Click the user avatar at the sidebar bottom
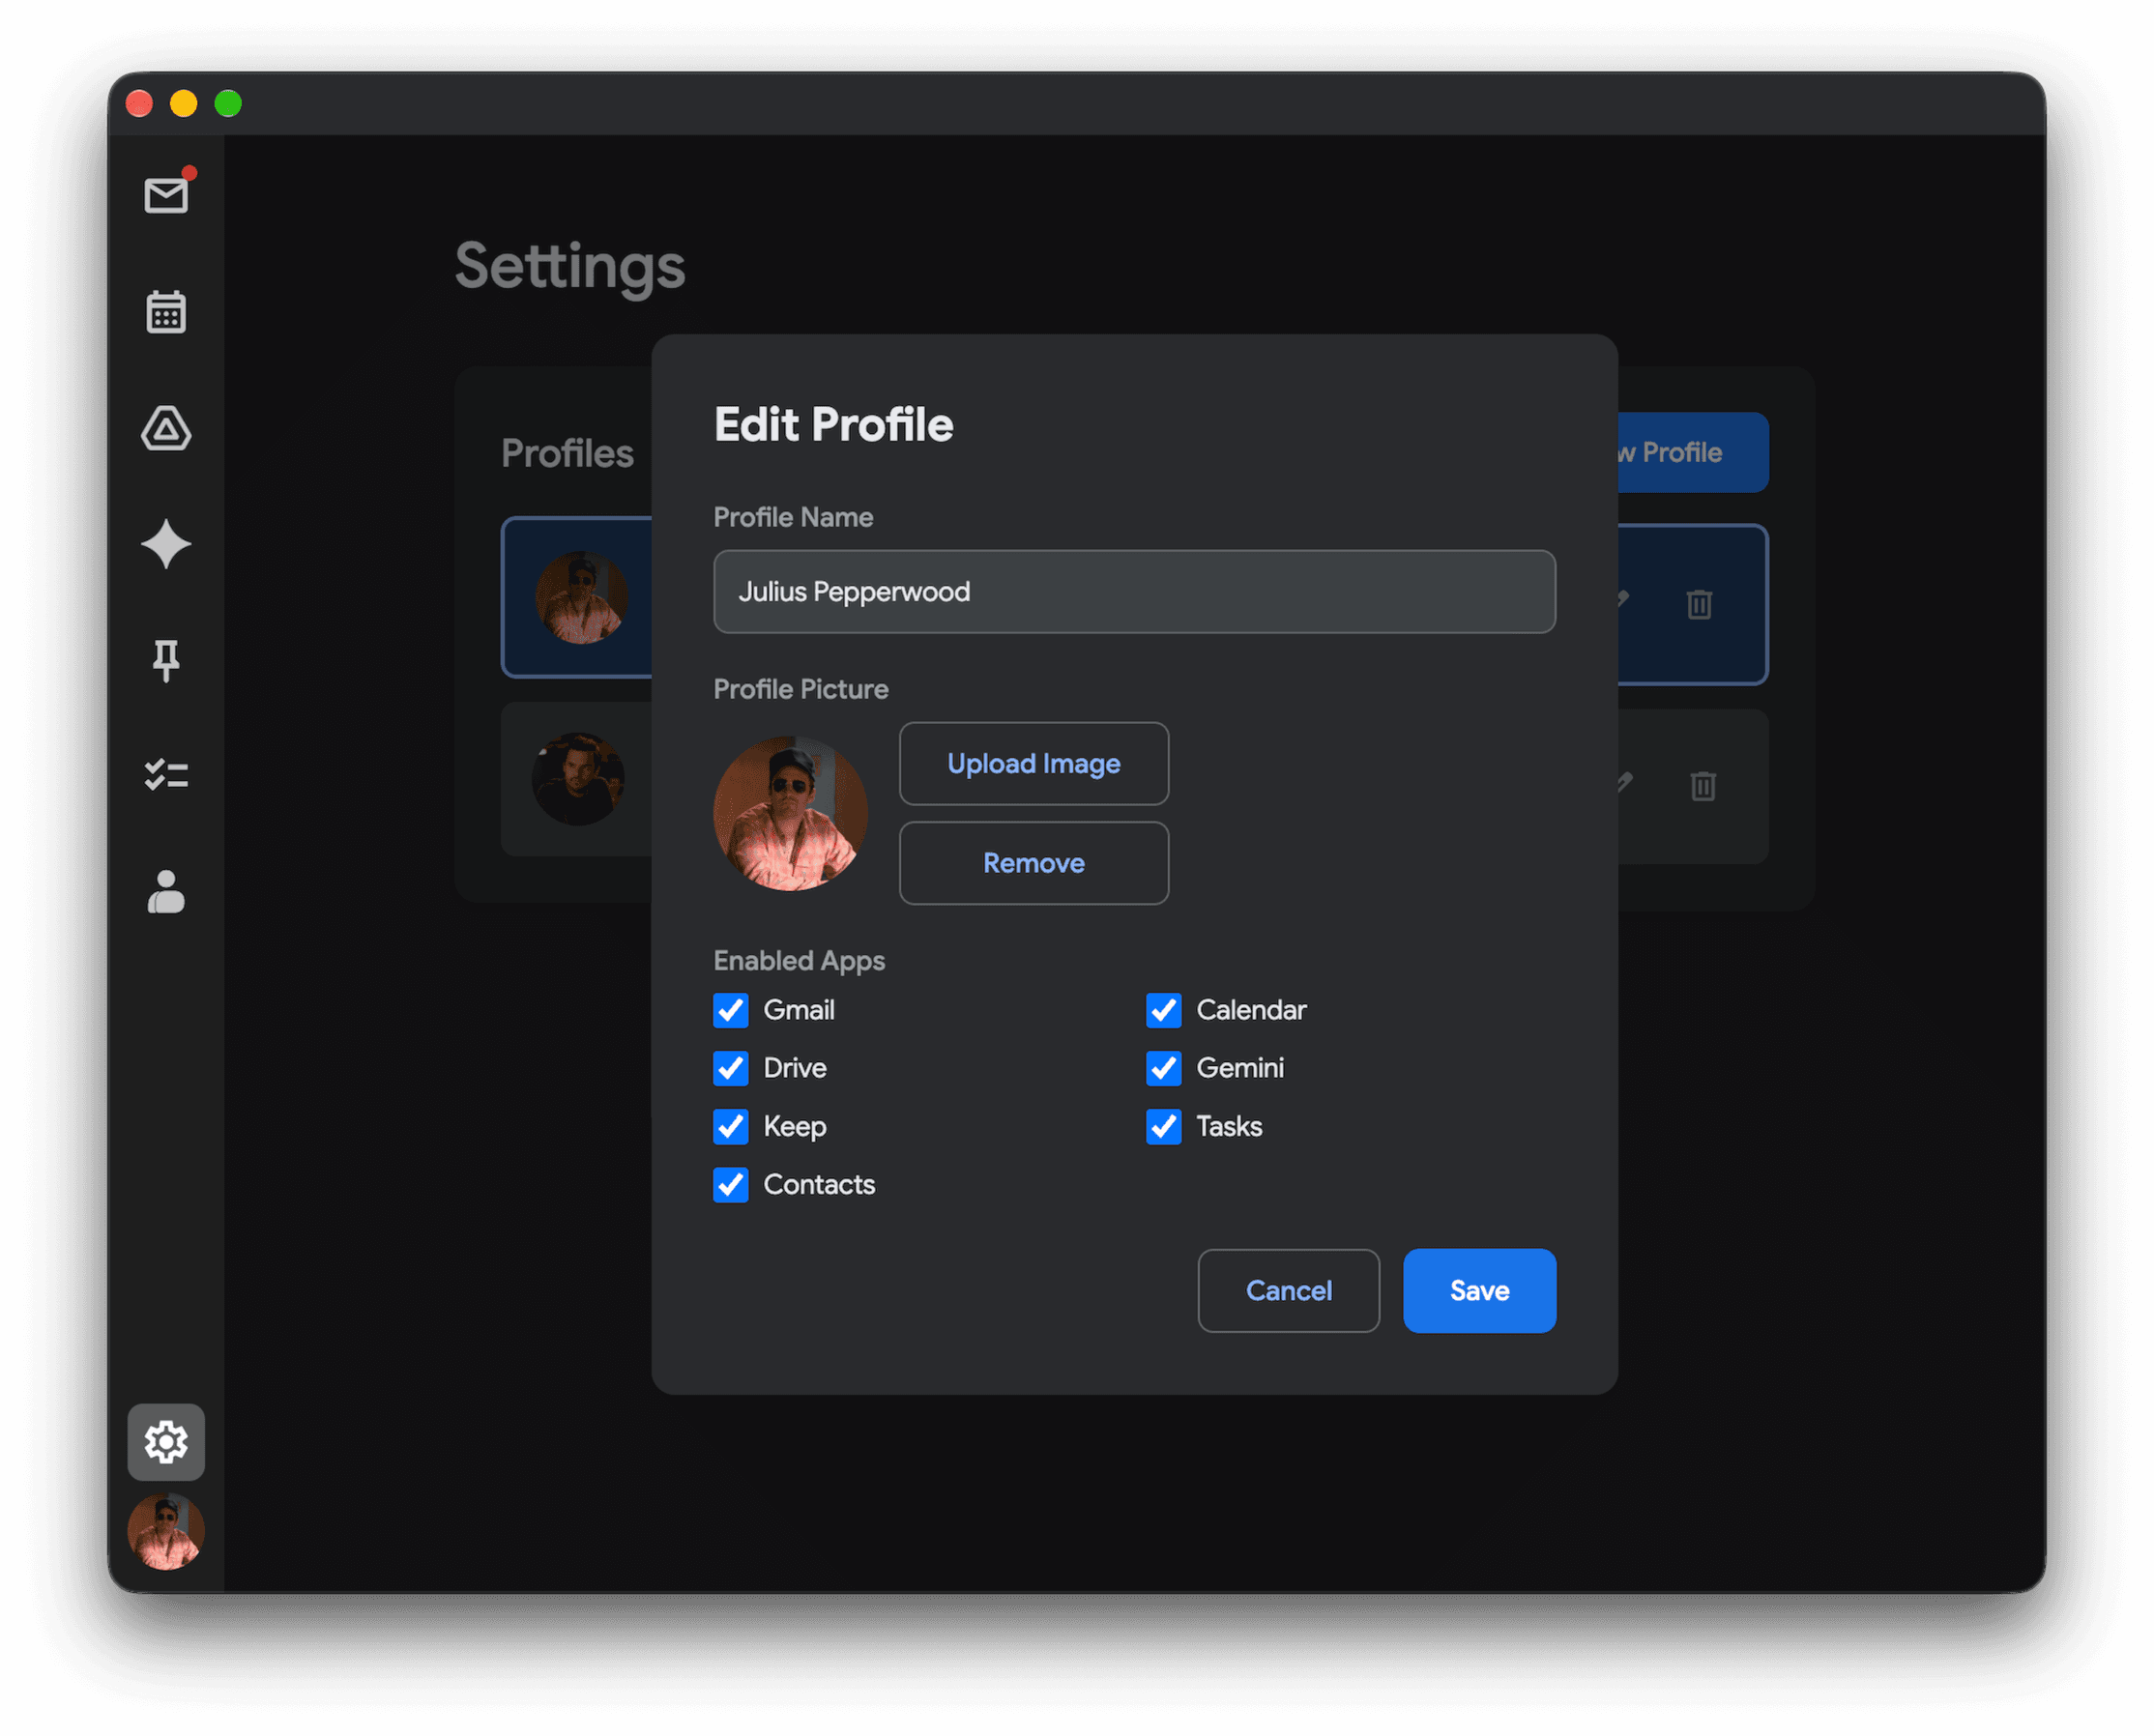Image resolution: width=2154 pixels, height=1736 pixels. 166,1531
